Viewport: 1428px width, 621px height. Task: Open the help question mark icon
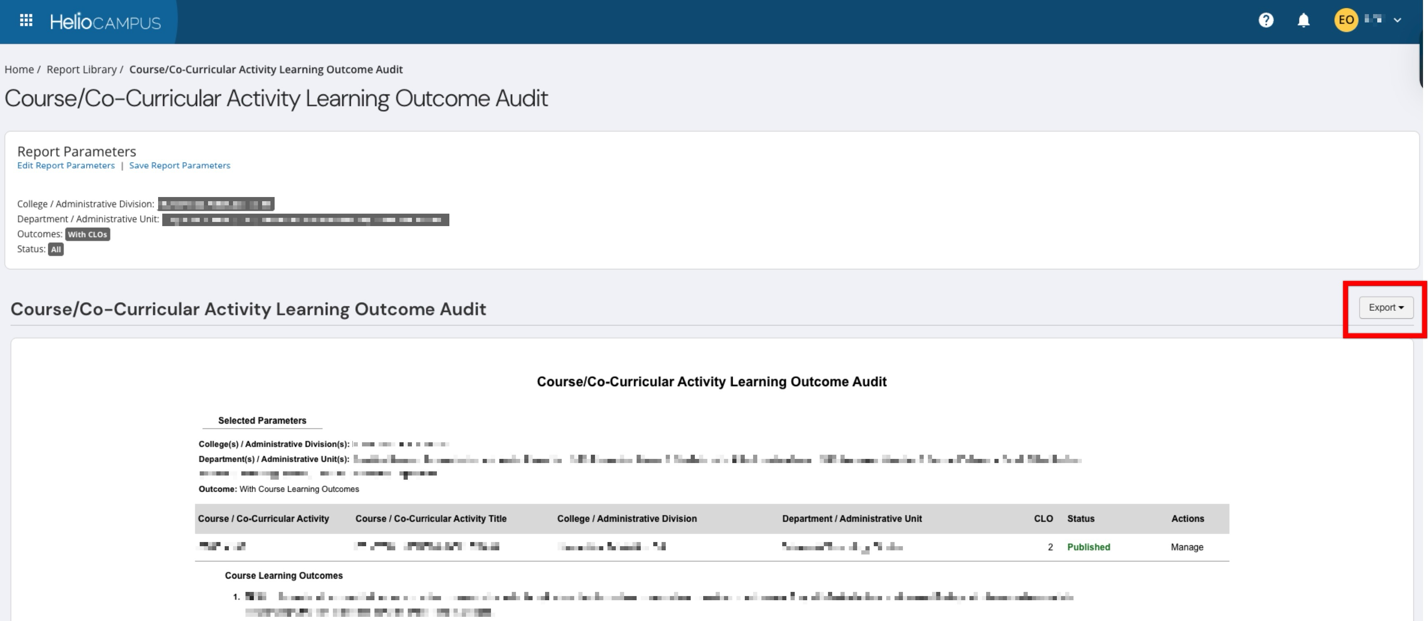(1266, 20)
